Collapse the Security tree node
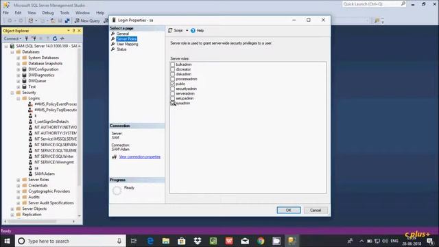The height and width of the screenshot is (247, 439). click(x=12, y=93)
